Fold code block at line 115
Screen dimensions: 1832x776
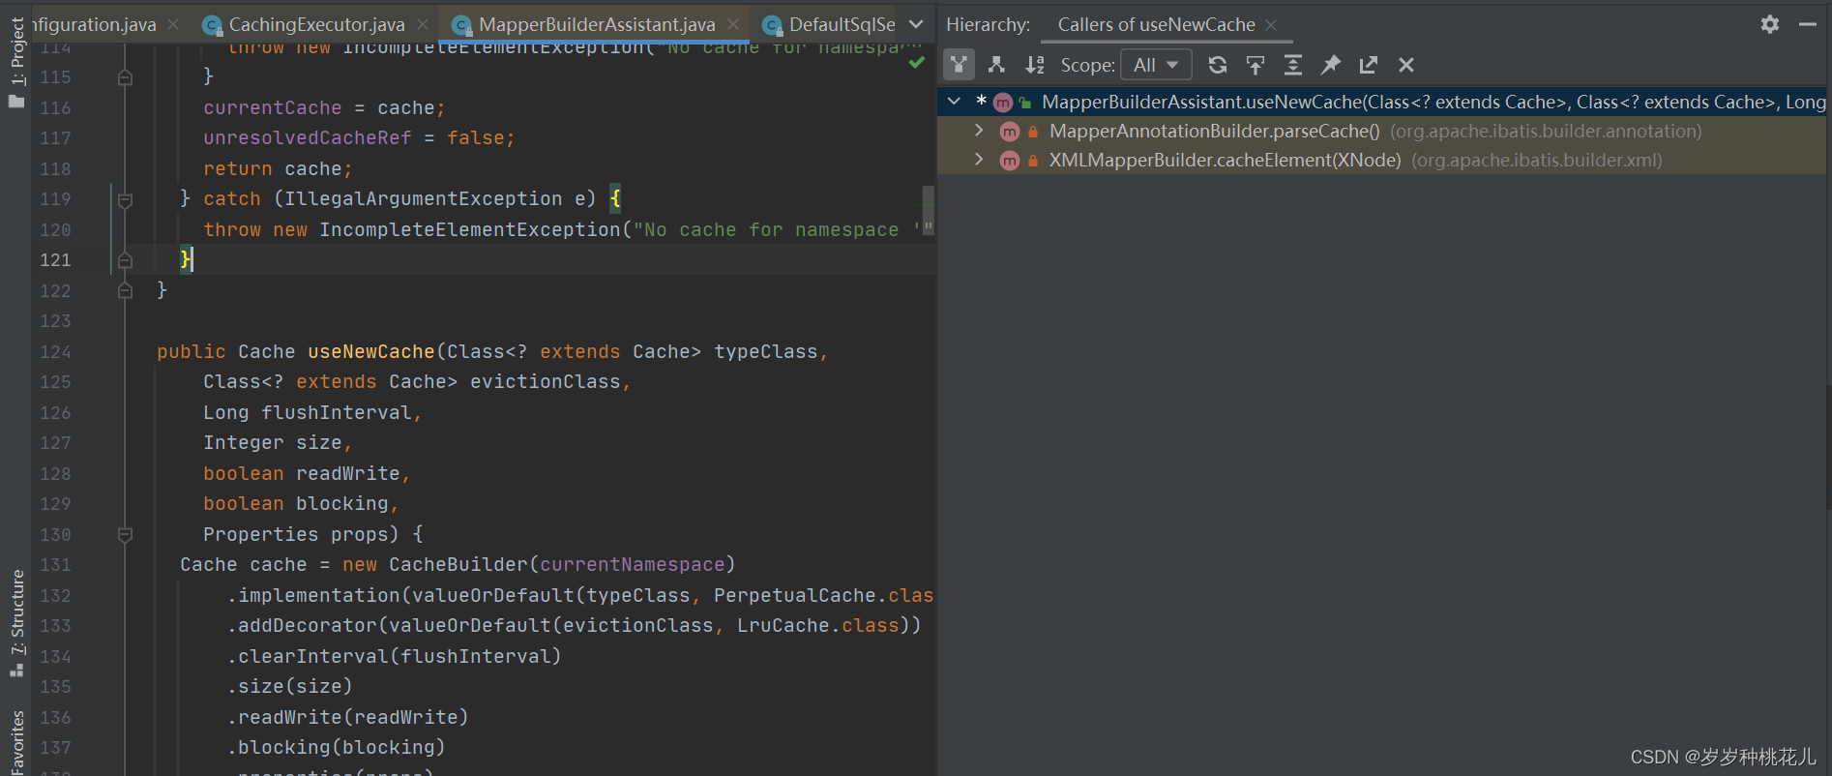(x=125, y=77)
